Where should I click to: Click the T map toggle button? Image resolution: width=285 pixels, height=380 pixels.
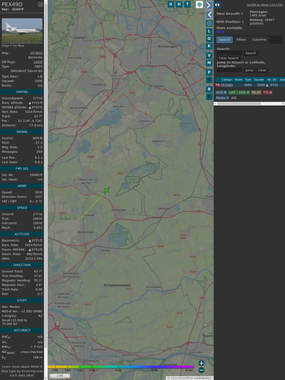click(187, 4)
